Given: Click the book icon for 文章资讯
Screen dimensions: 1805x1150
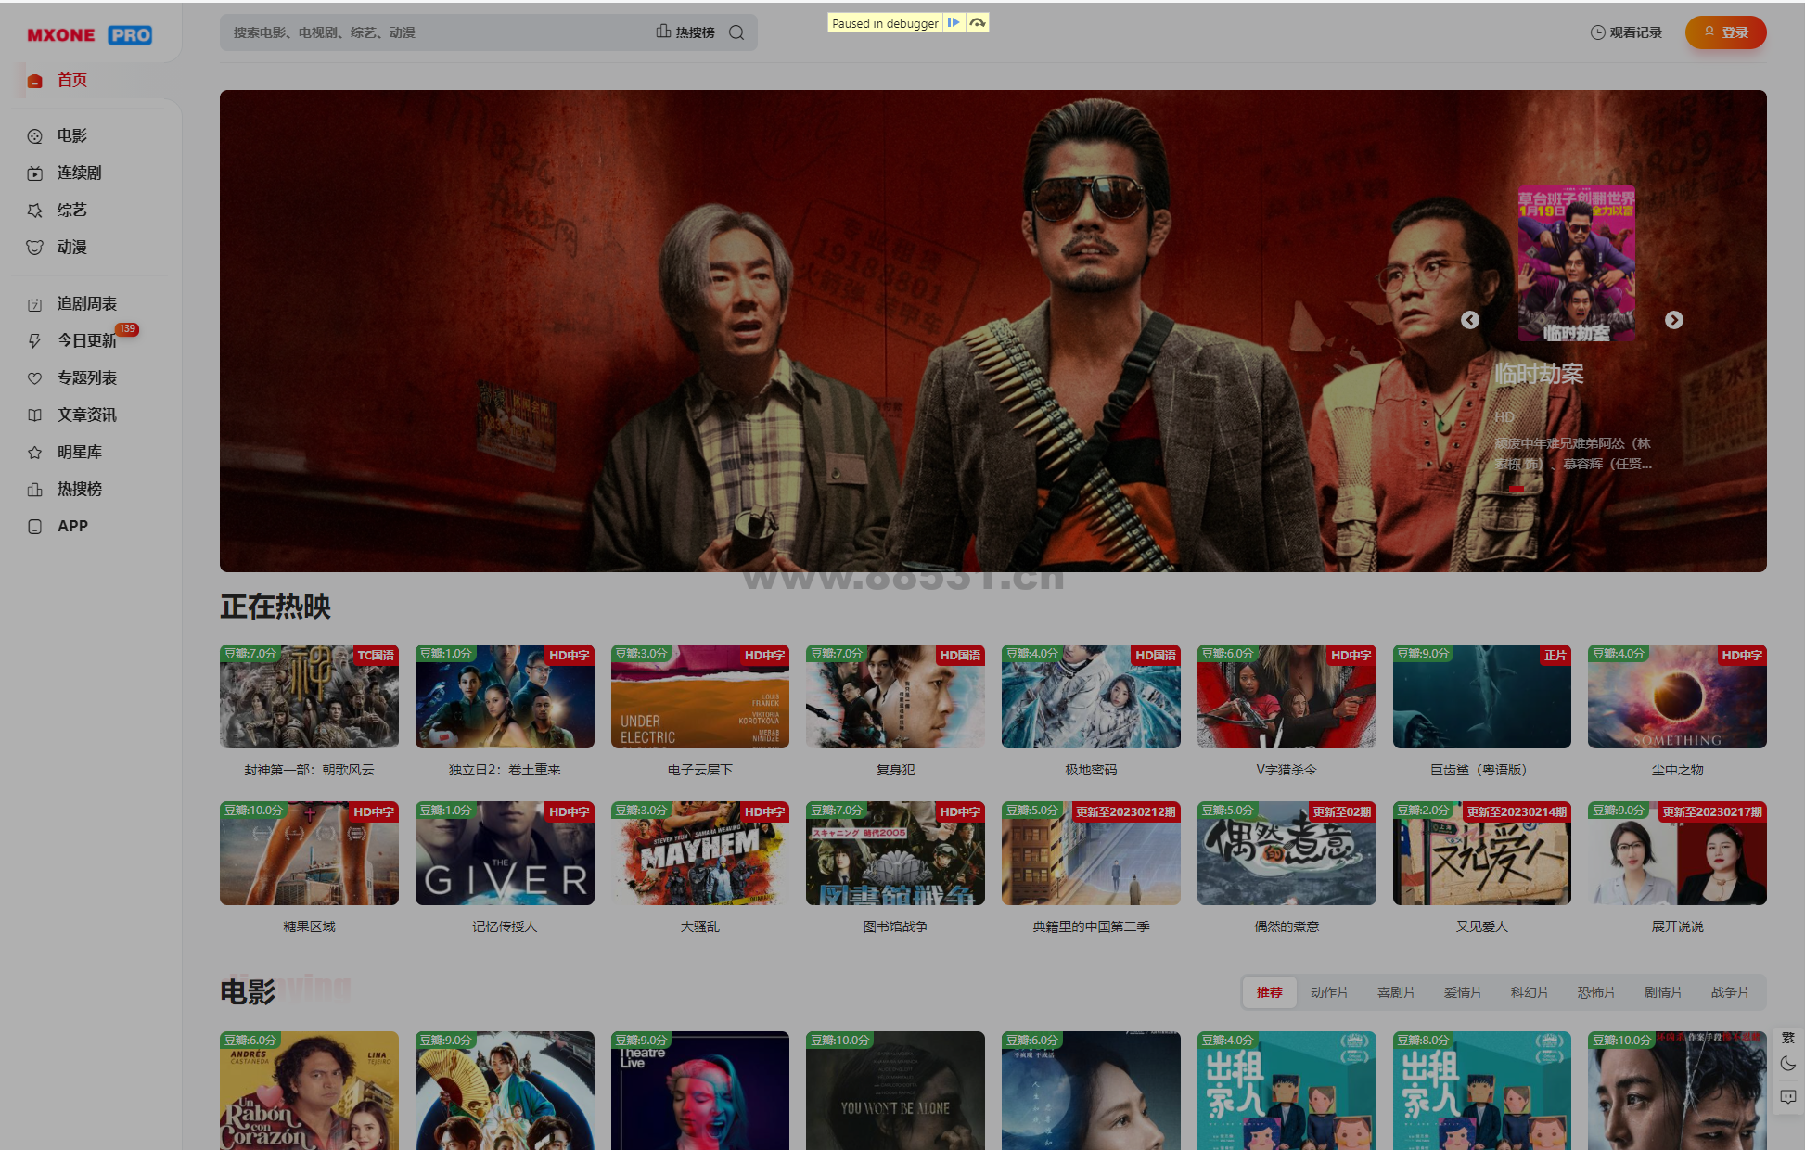Looking at the screenshot, I should 35,415.
